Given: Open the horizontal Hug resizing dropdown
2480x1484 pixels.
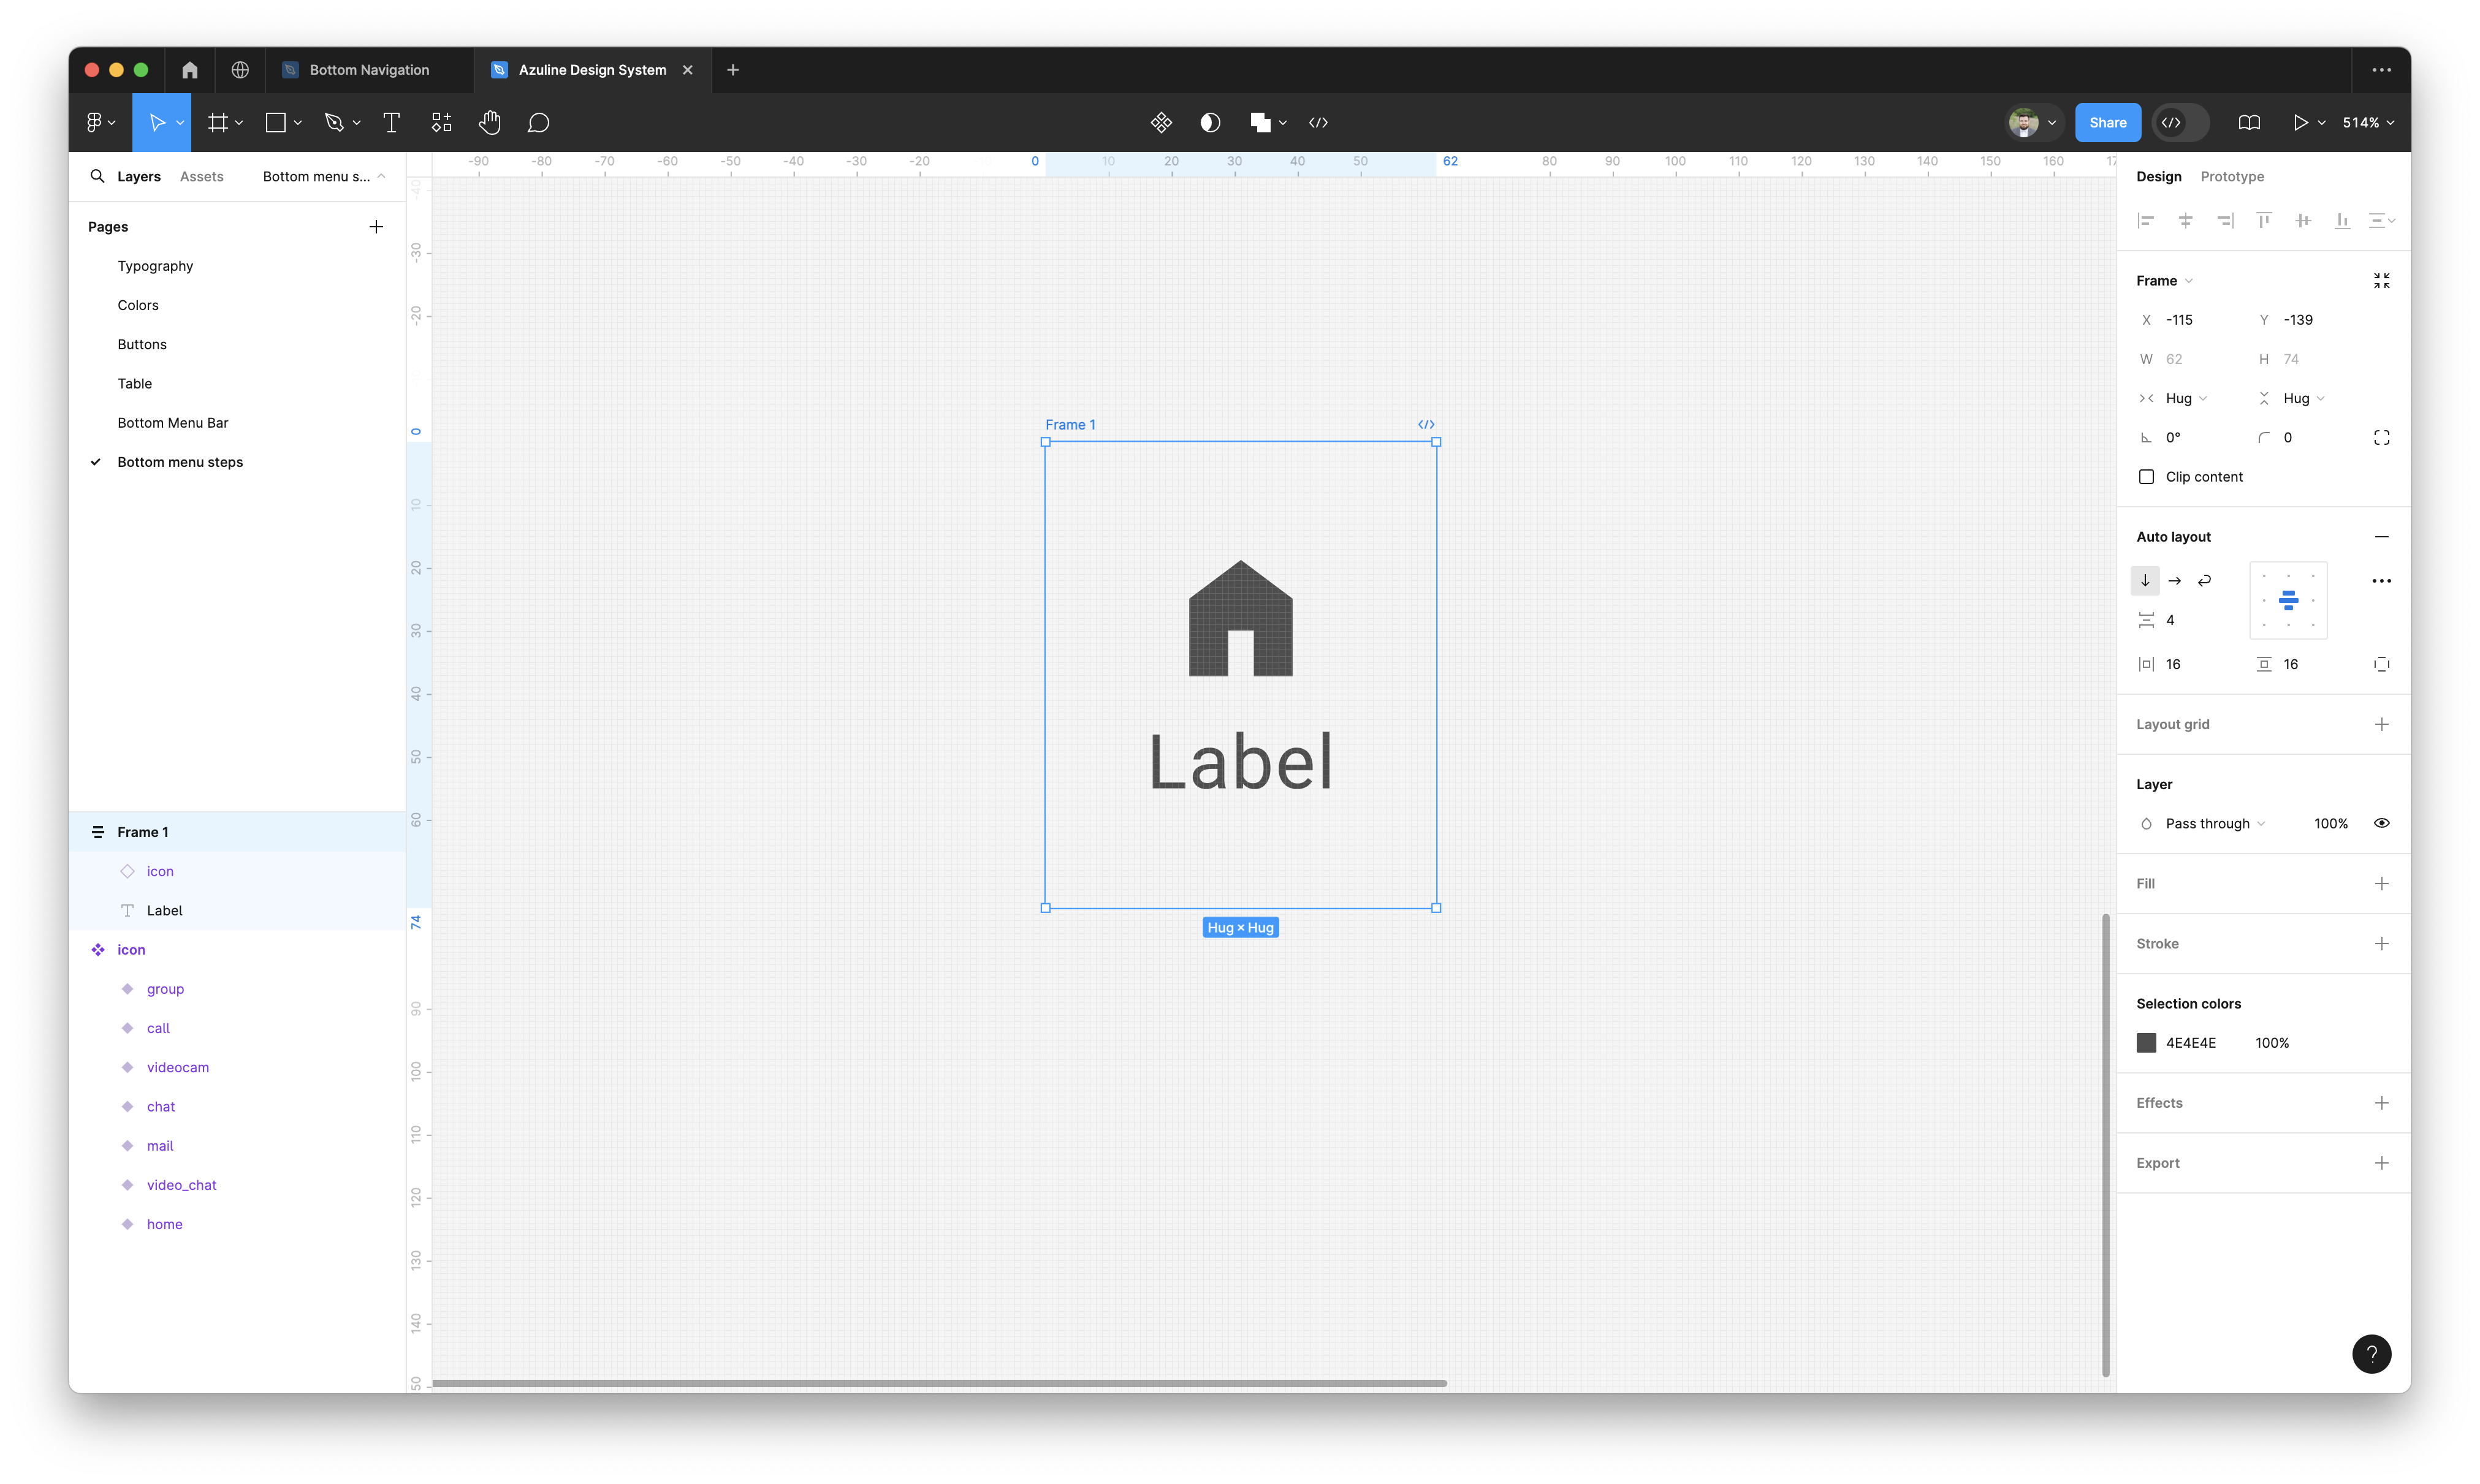Looking at the screenshot, I should [2186, 399].
